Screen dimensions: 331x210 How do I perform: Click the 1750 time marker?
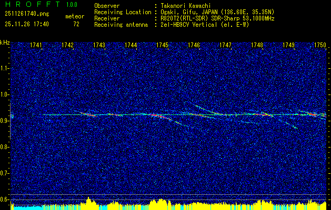[320, 45]
